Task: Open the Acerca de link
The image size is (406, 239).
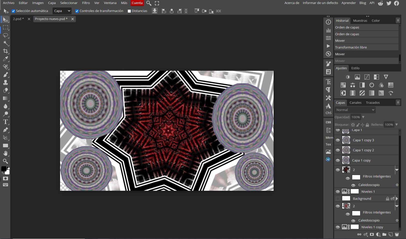Action: click(x=292, y=3)
